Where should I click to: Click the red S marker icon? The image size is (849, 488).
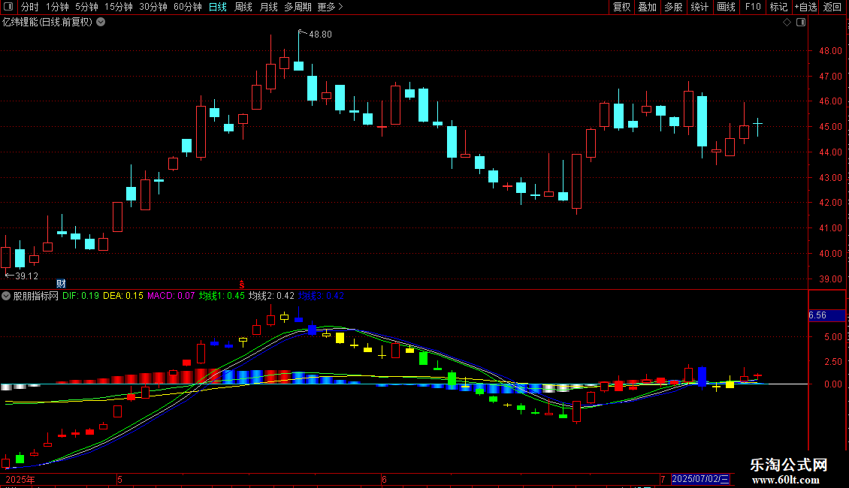click(x=242, y=285)
